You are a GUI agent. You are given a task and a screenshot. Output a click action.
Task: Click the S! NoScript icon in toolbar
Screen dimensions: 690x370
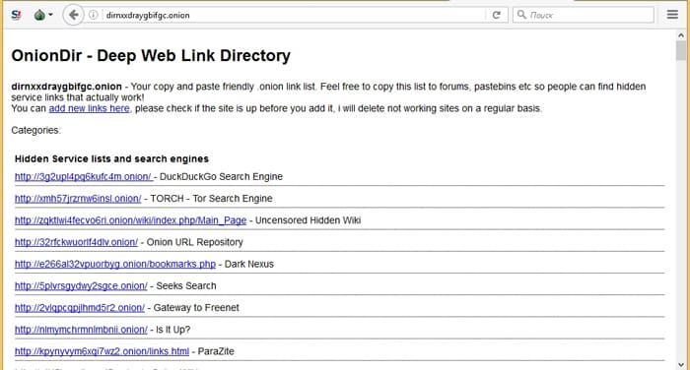pyautogui.click(x=17, y=15)
